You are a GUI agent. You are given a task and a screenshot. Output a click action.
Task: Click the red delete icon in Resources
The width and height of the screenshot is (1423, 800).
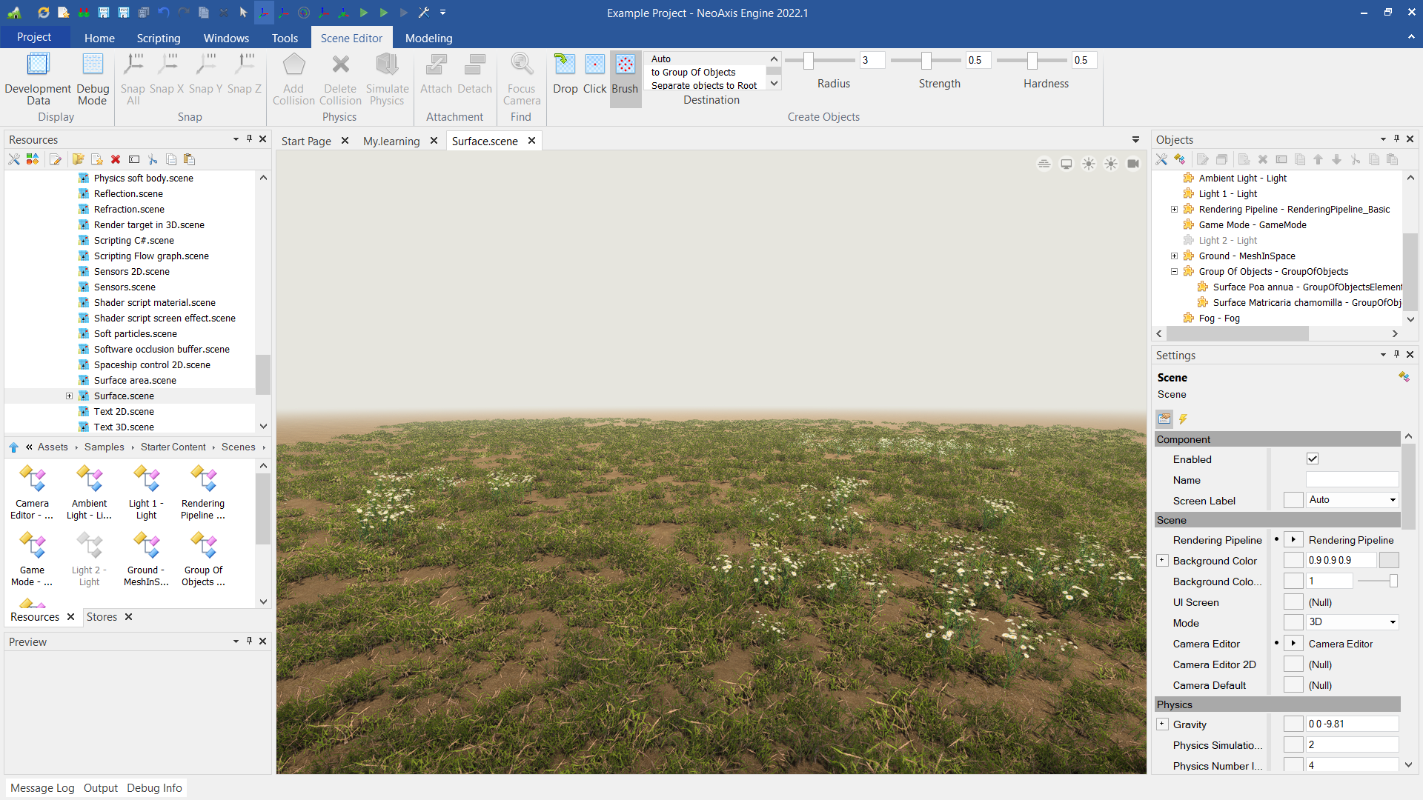coord(116,159)
